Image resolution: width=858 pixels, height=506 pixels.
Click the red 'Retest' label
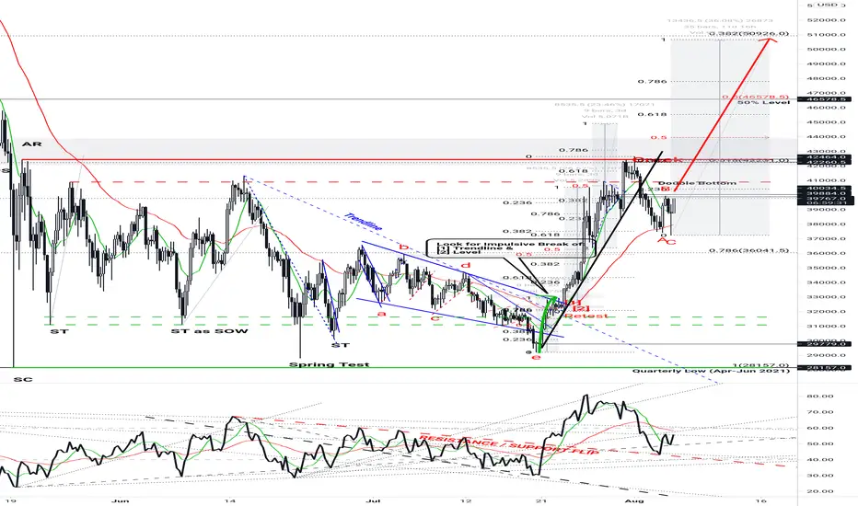pos(586,316)
